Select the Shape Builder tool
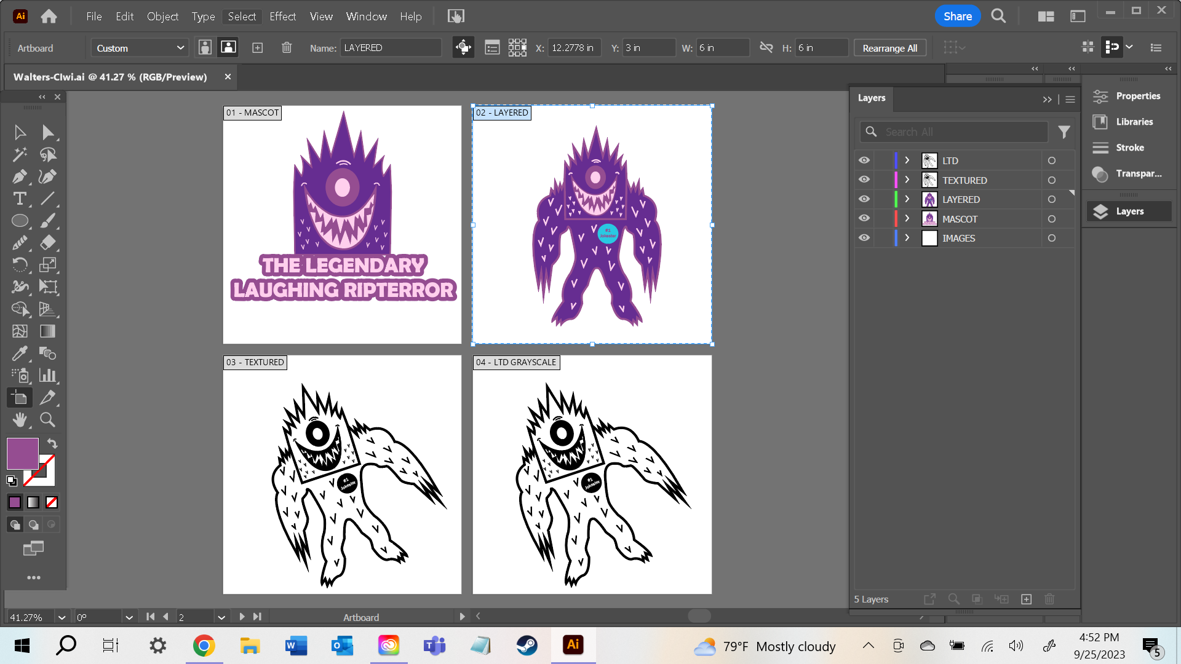This screenshot has width=1181, height=664. (20, 309)
